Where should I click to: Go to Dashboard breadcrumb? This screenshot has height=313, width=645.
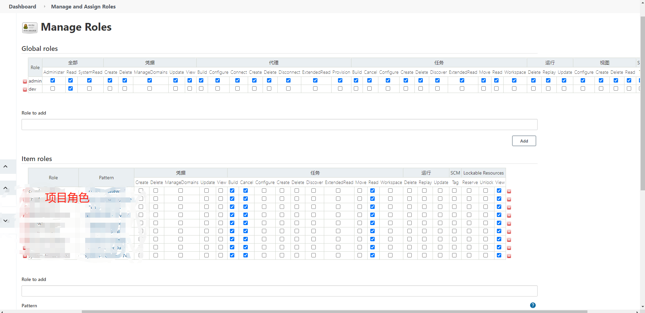[22, 6]
